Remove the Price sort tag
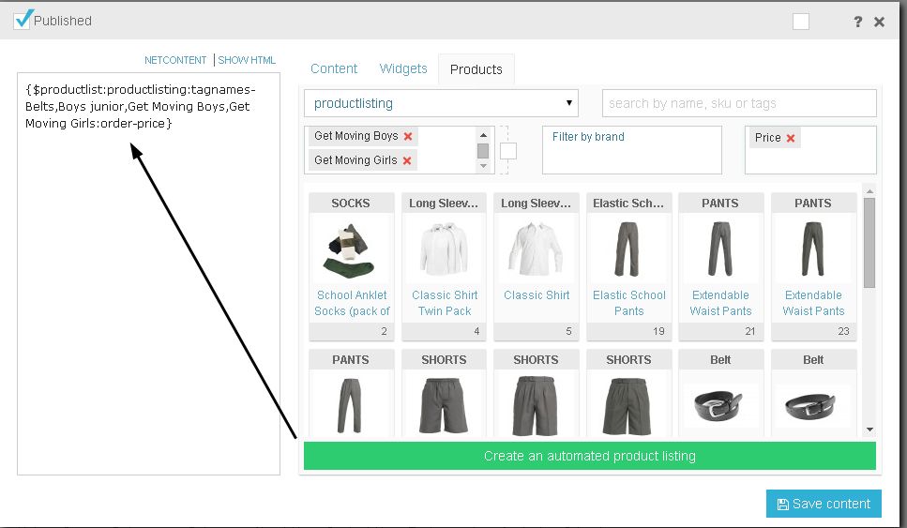907x528 pixels. 791,139
